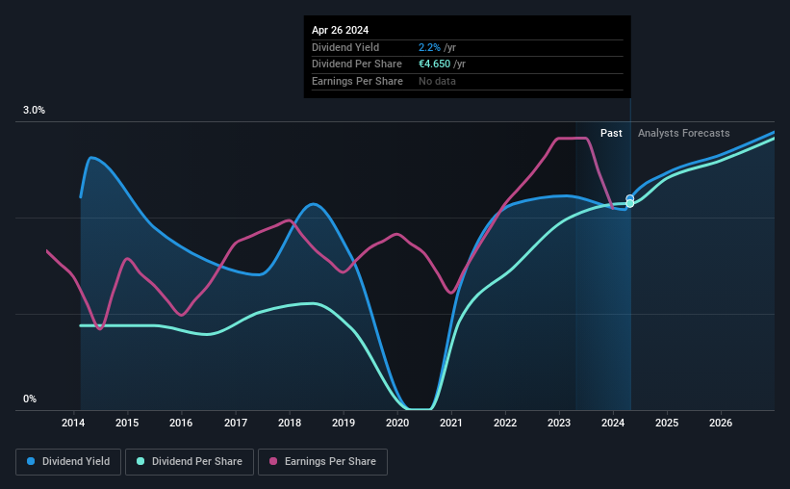
Task: Click the Earnings Per Share tooltip row label
Action: click(357, 81)
